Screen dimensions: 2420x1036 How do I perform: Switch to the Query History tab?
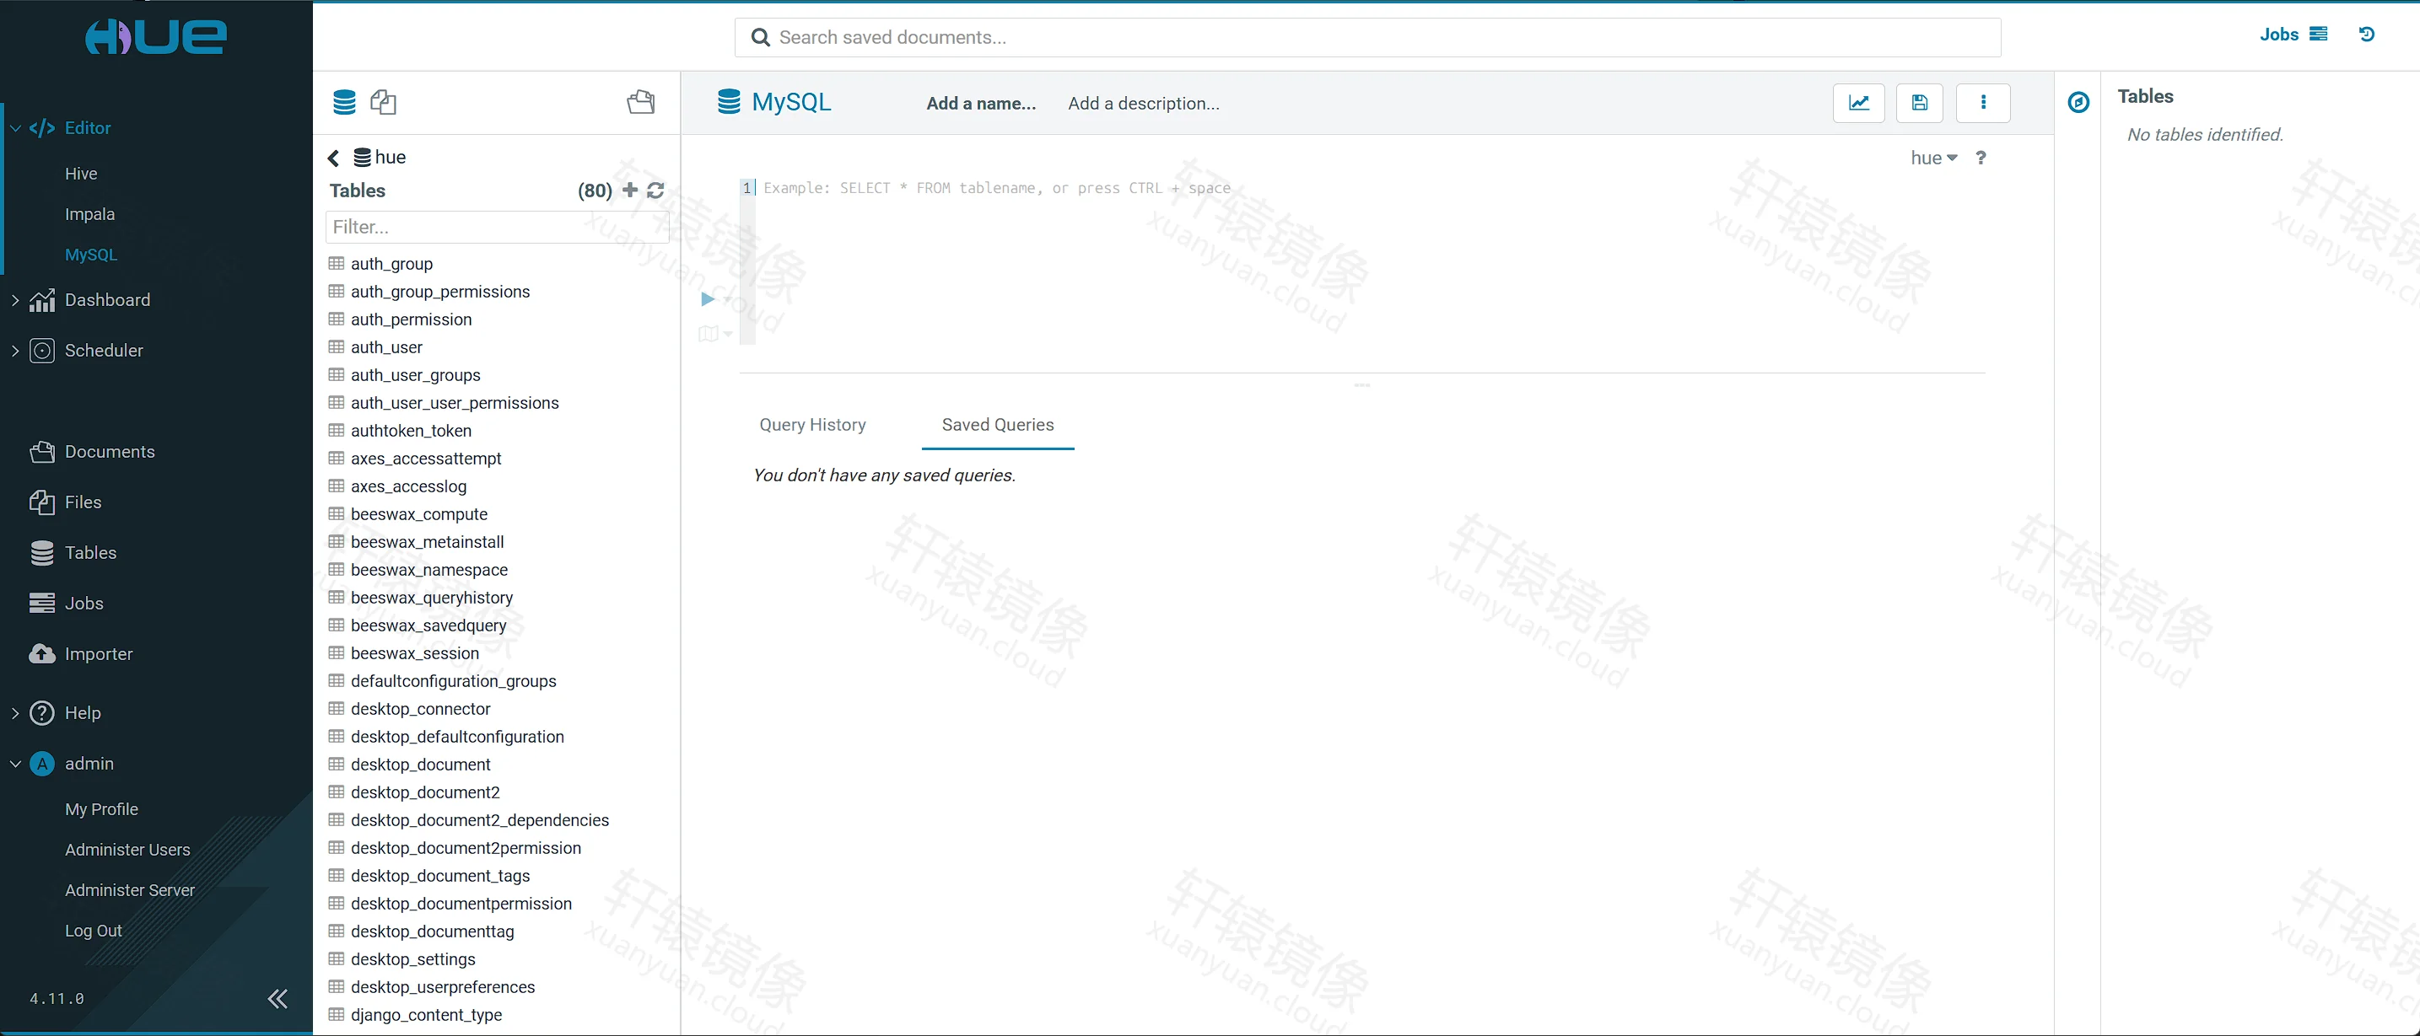(x=812, y=425)
